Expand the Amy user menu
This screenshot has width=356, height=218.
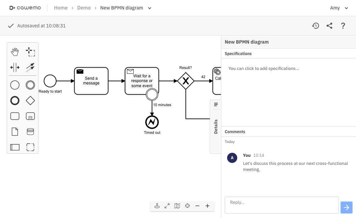coord(339,8)
